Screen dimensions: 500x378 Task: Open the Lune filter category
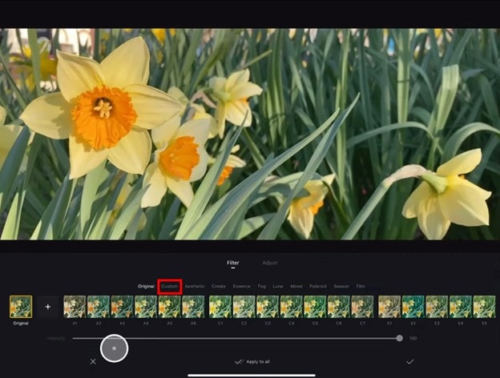(x=278, y=286)
